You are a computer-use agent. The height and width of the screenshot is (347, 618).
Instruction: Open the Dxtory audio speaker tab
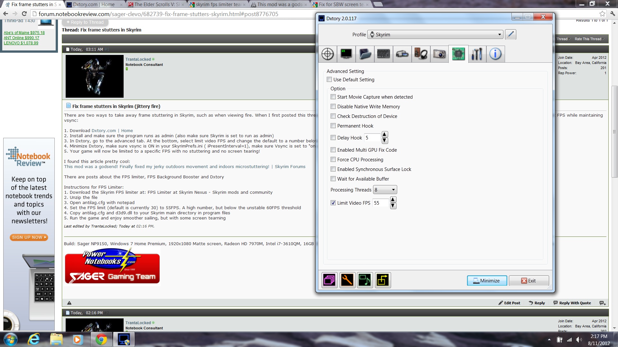(421, 54)
